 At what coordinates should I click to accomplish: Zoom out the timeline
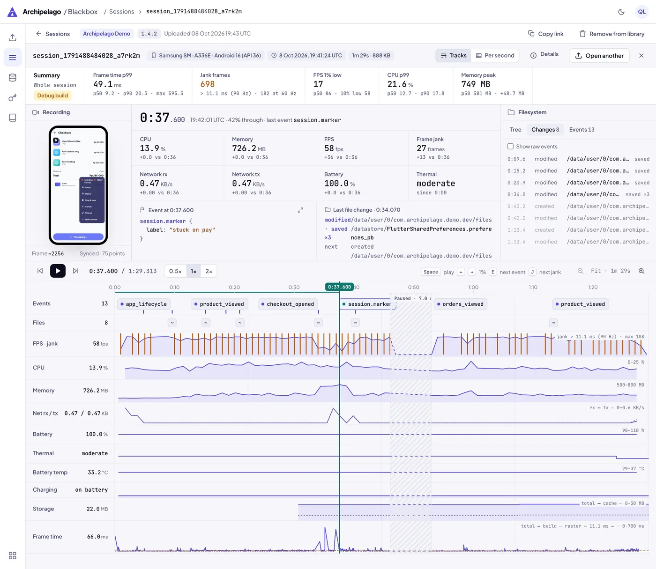[x=581, y=271]
